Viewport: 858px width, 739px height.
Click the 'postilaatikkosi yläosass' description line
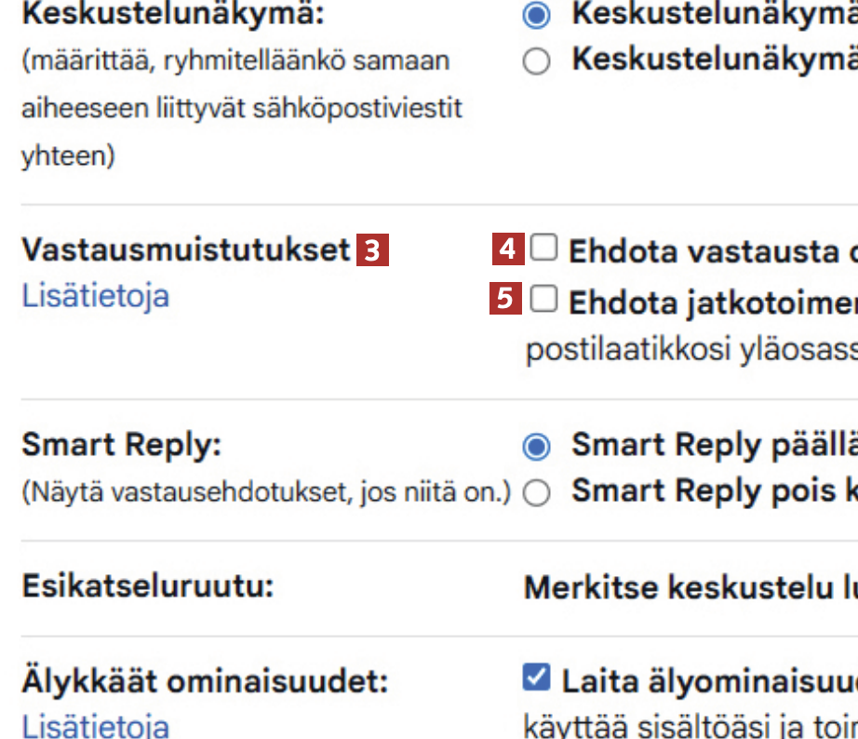click(x=689, y=352)
